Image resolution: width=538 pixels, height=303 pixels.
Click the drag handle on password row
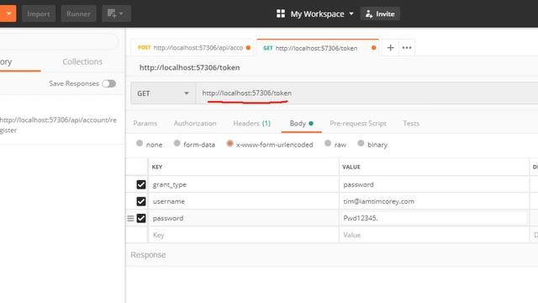click(x=130, y=219)
